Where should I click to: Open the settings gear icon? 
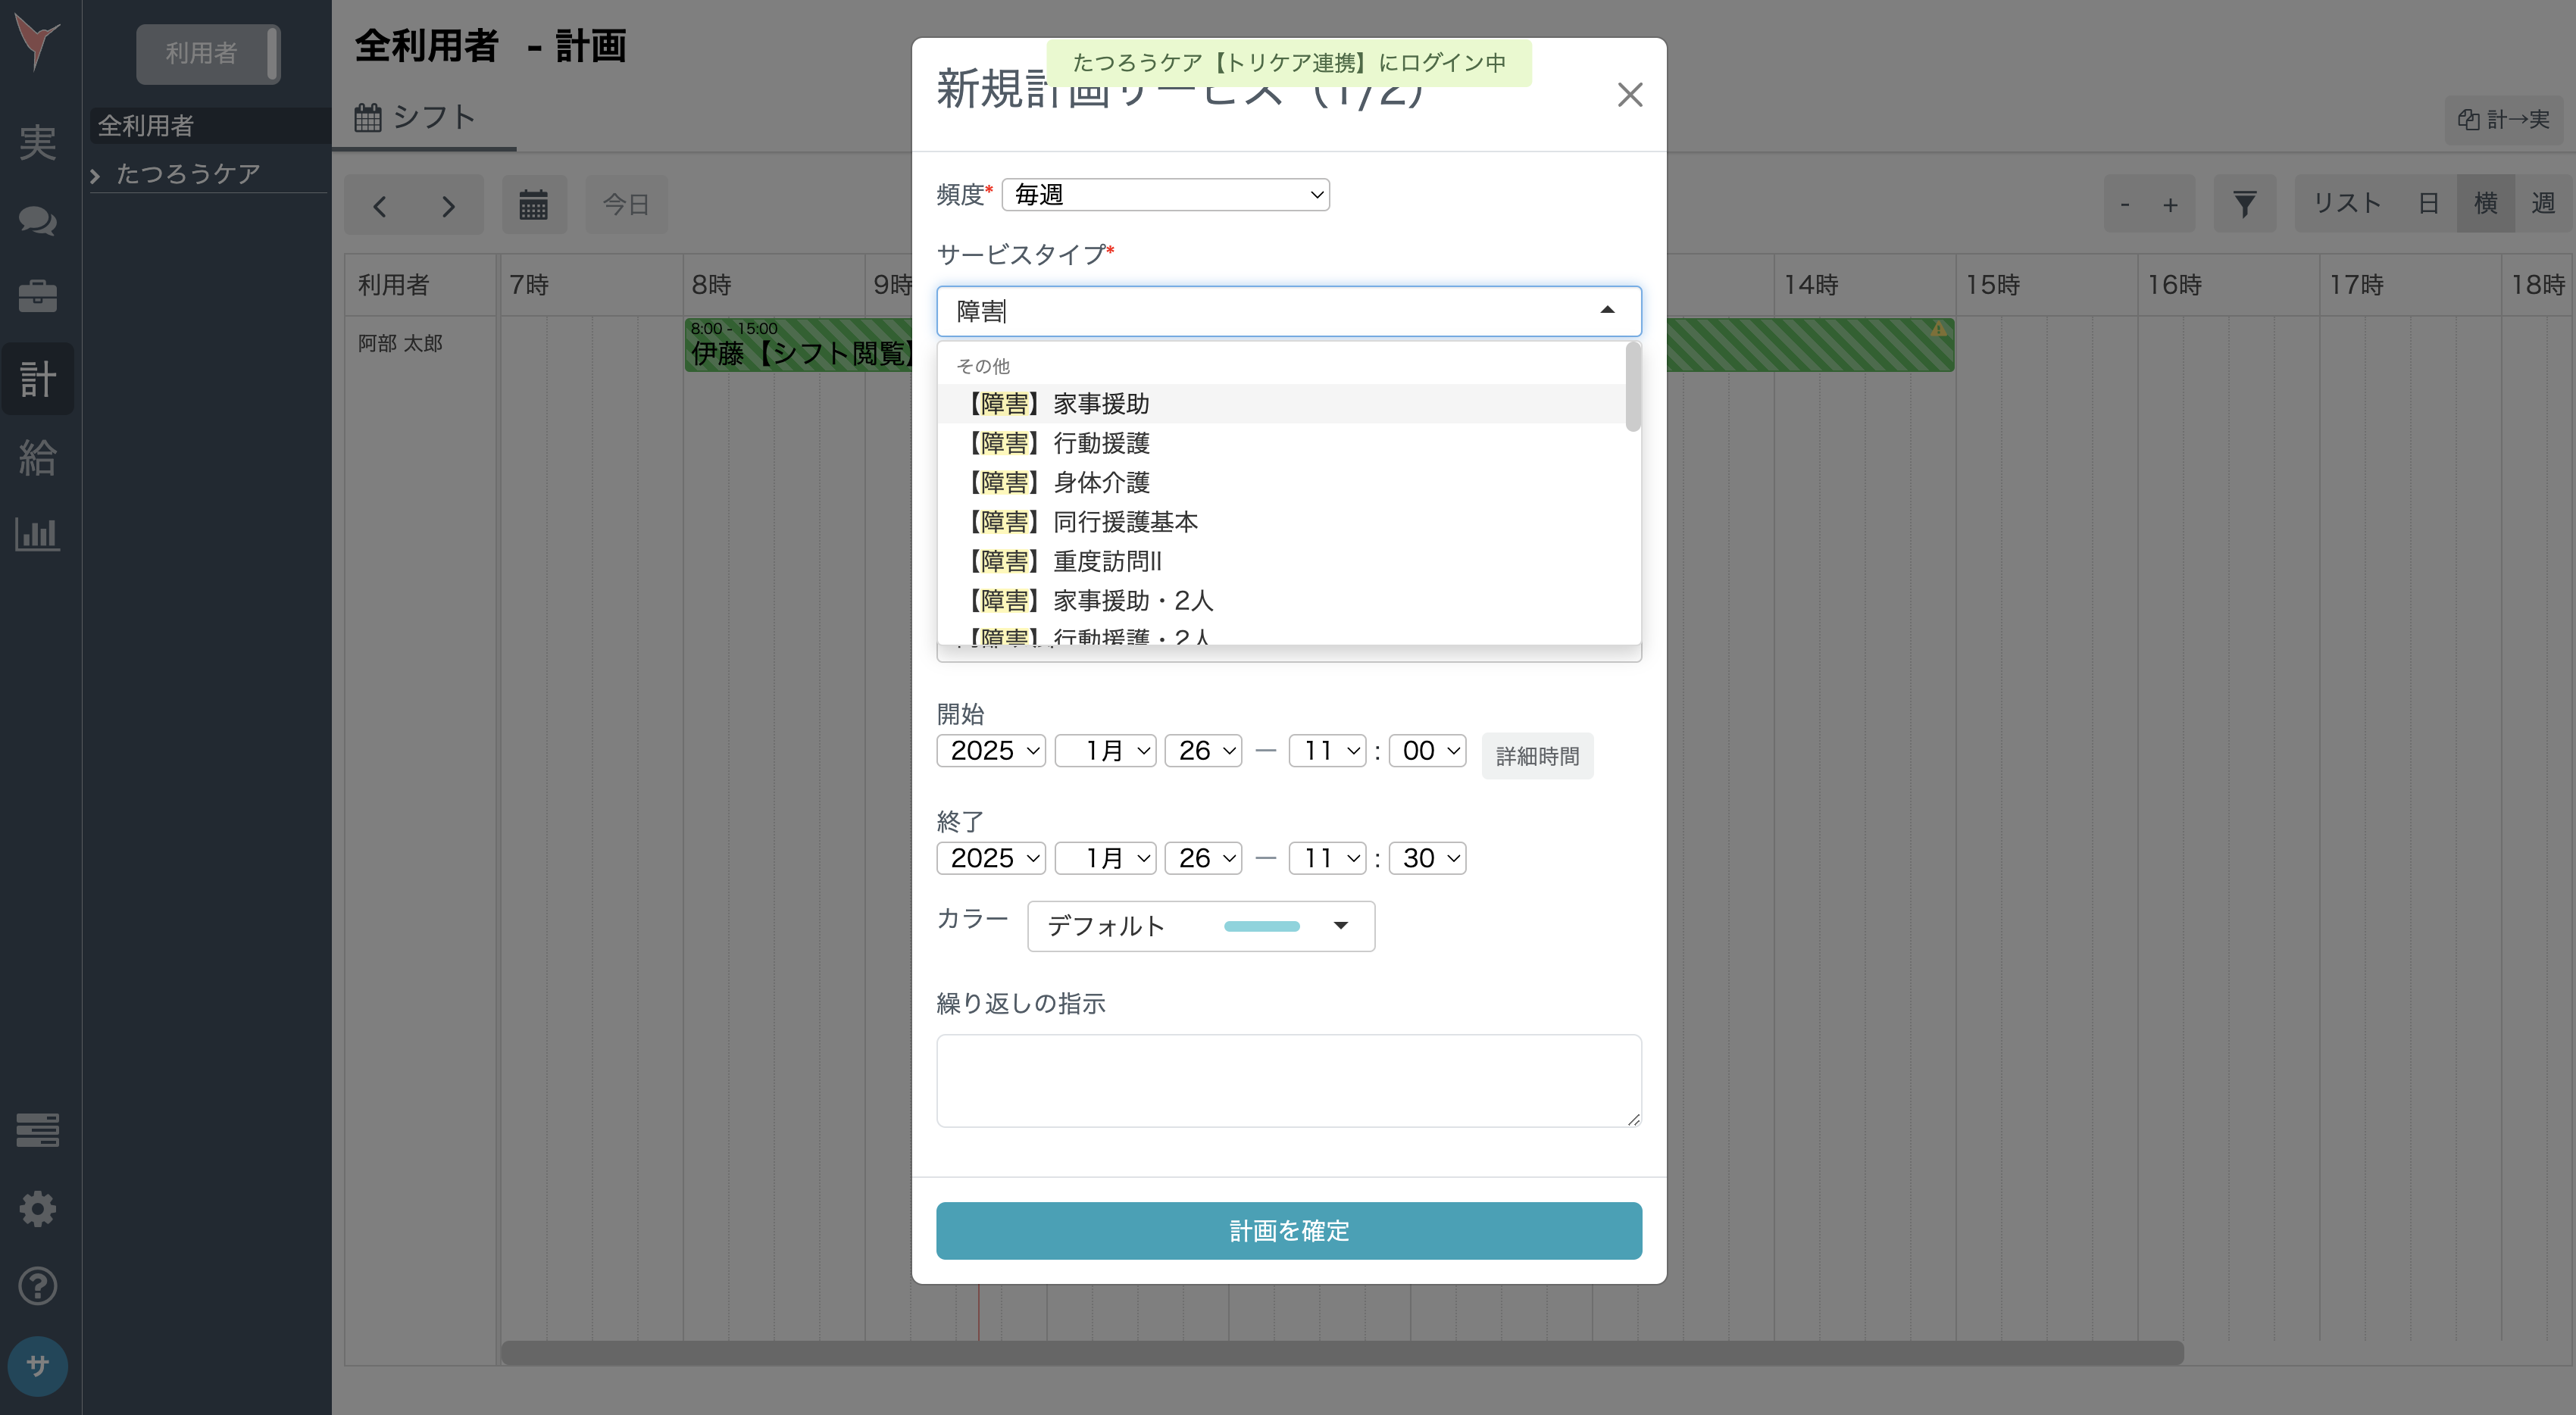click(37, 1208)
